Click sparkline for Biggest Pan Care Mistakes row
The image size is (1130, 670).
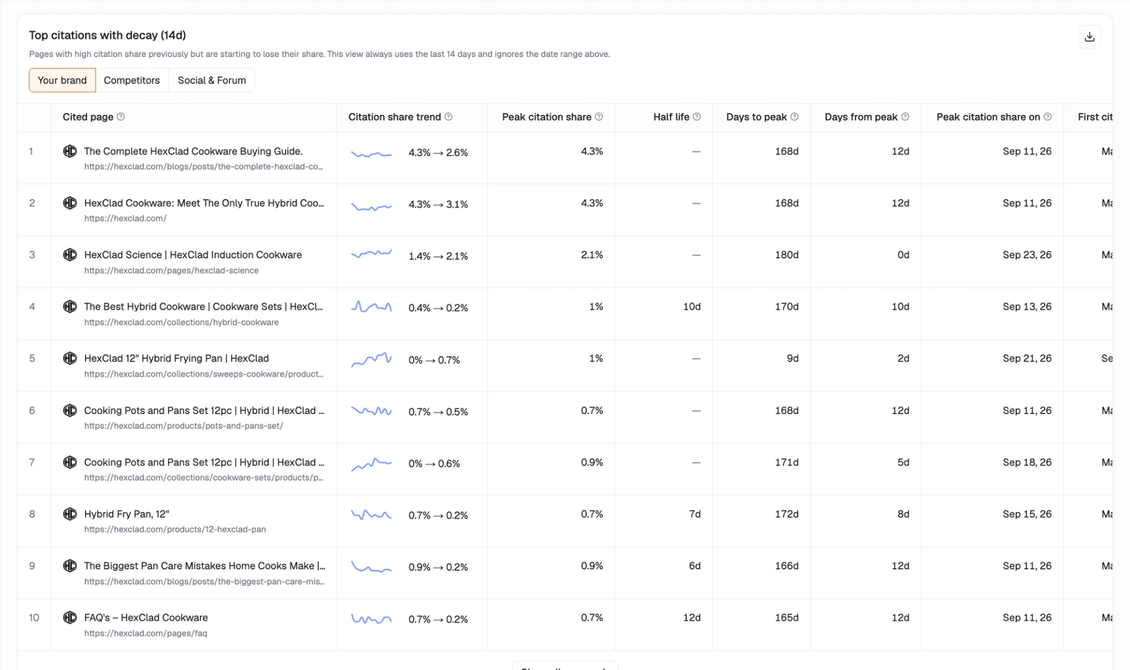[x=371, y=567]
